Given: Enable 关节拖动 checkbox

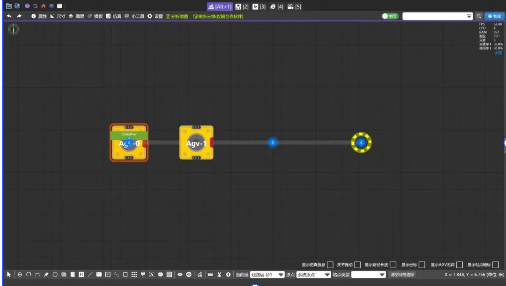Looking at the screenshot, I should click(x=358, y=265).
